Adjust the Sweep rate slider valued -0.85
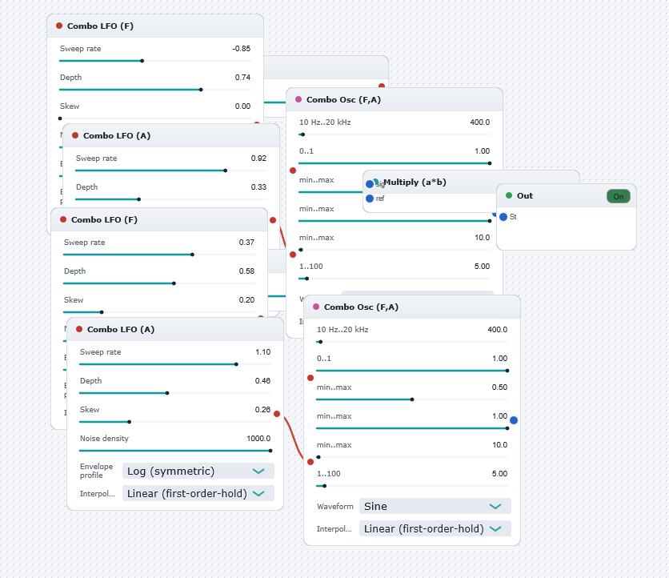Image resolution: width=669 pixels, height=578 pixels. (x=155, y=61)
